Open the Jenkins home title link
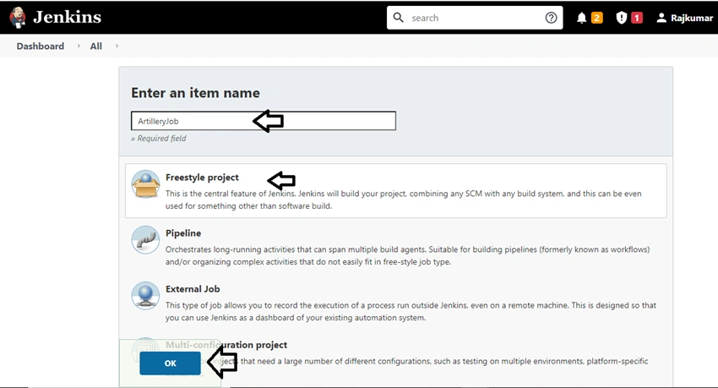This screenshot has height=388, width=718. point(68,17)
